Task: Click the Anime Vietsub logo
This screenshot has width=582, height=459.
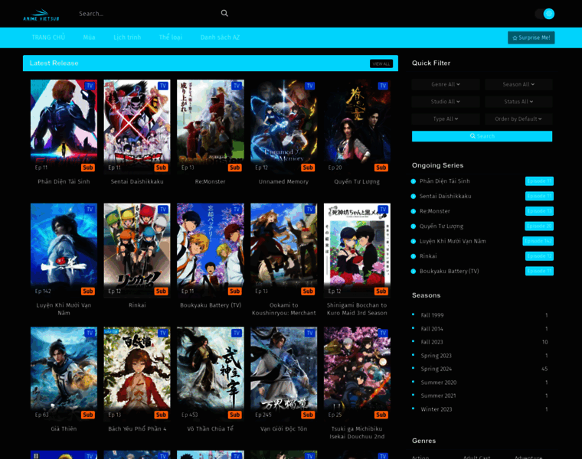Action: click(x=41, y=15)
